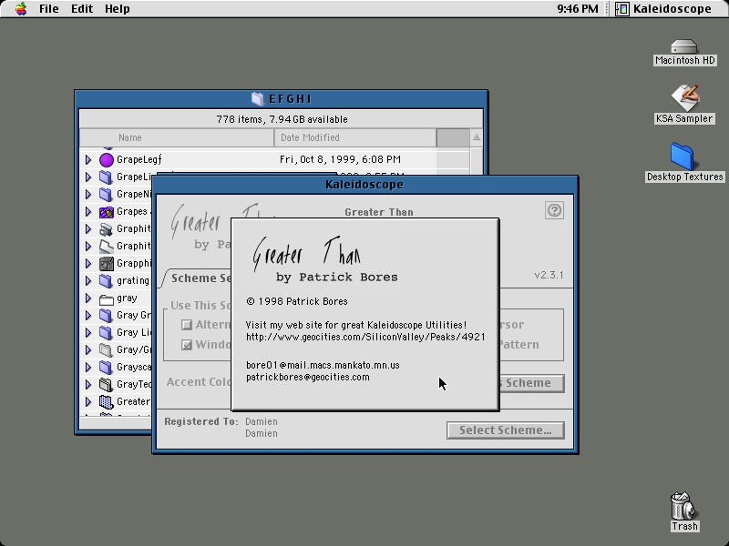
Task: Toggle the Alternate checkbox in Kaleidoscope
Action: click(x=187, y=325)
